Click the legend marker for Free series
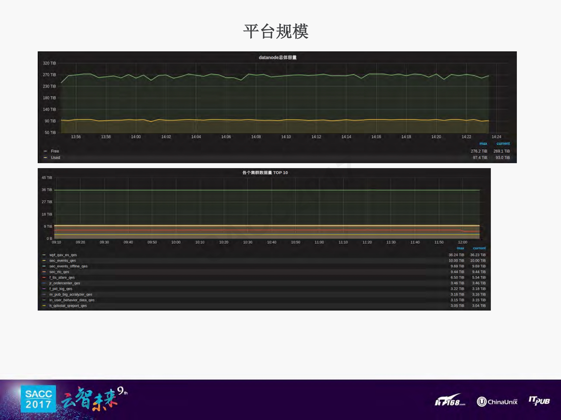Screen dimensions: 561x420 click(x=45, y=151)
